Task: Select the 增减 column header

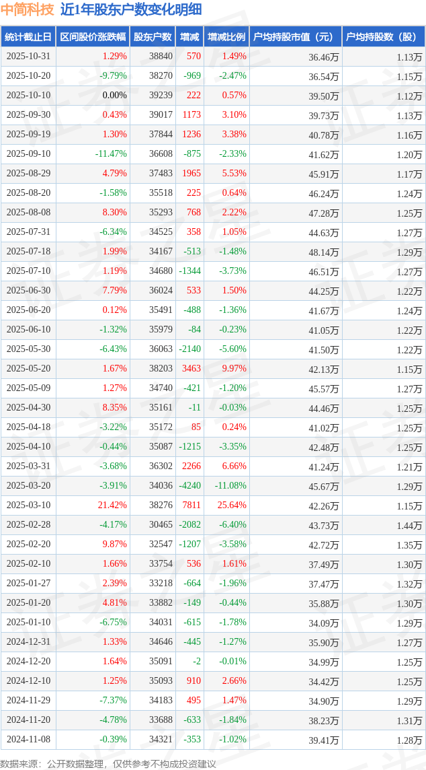Action: point(189,37)
